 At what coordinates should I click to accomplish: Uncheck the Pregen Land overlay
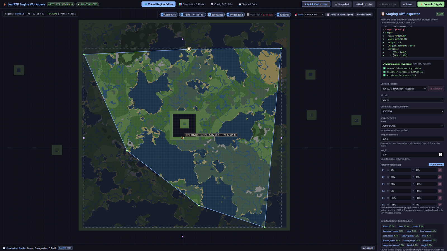tap(228, 15)
